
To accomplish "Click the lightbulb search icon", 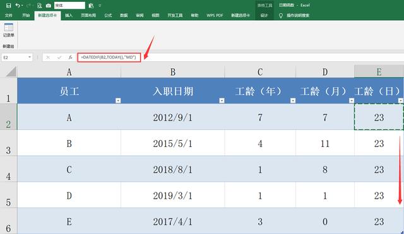I will [281, 15].
